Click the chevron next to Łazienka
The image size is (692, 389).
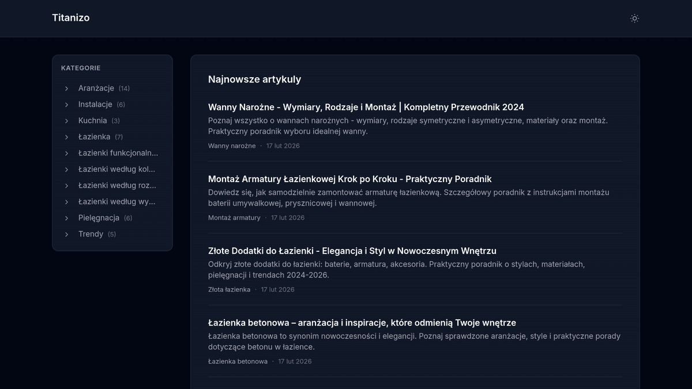[x=66, y=137]
